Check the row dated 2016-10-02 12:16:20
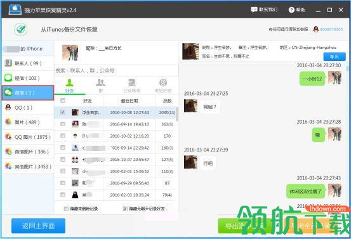 pyautogui.click(x=63, y=136)
